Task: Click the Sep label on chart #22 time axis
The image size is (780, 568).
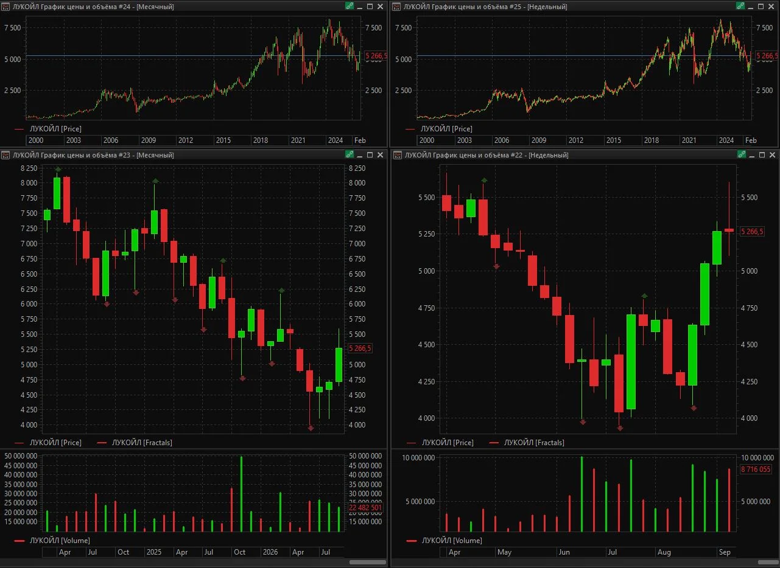Action: tap(725, 552)
